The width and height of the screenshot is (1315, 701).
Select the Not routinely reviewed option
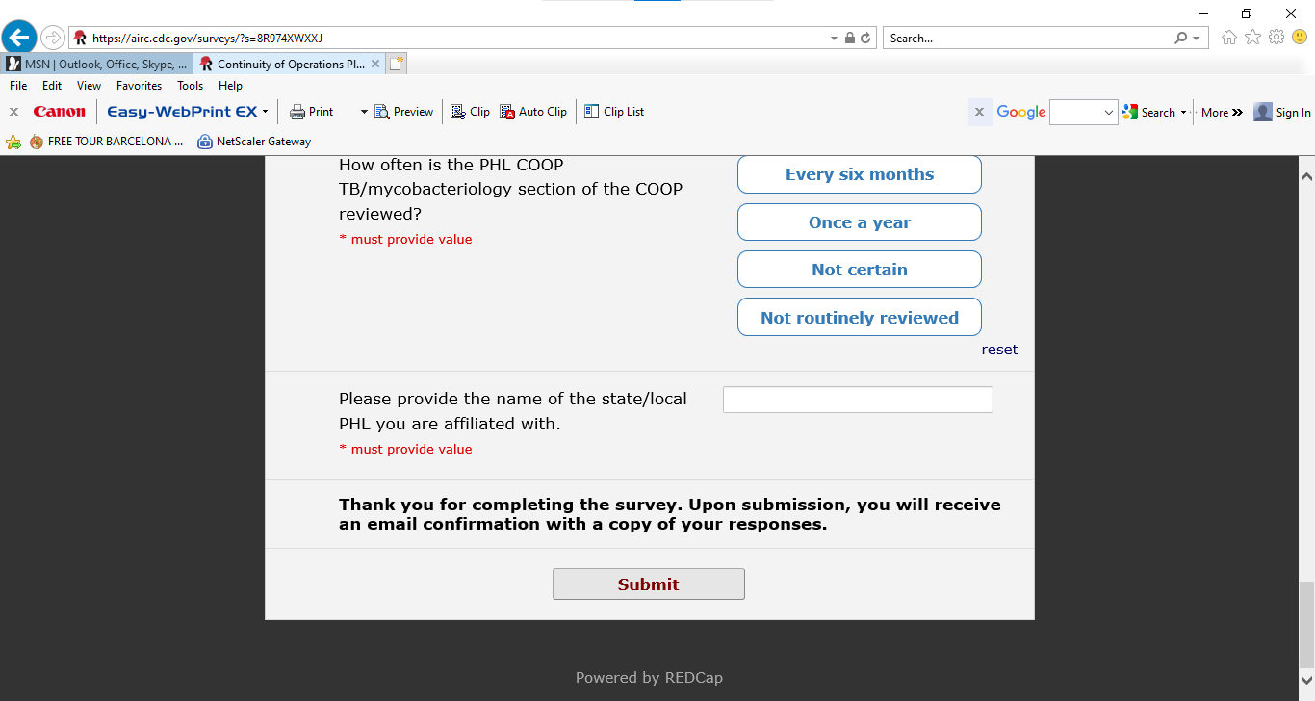coord(860,318)
